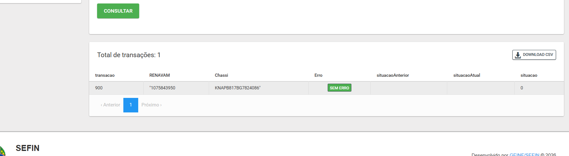Click the Erro column header
Screen dimensions: 569x156
click(x=318, y=75)
